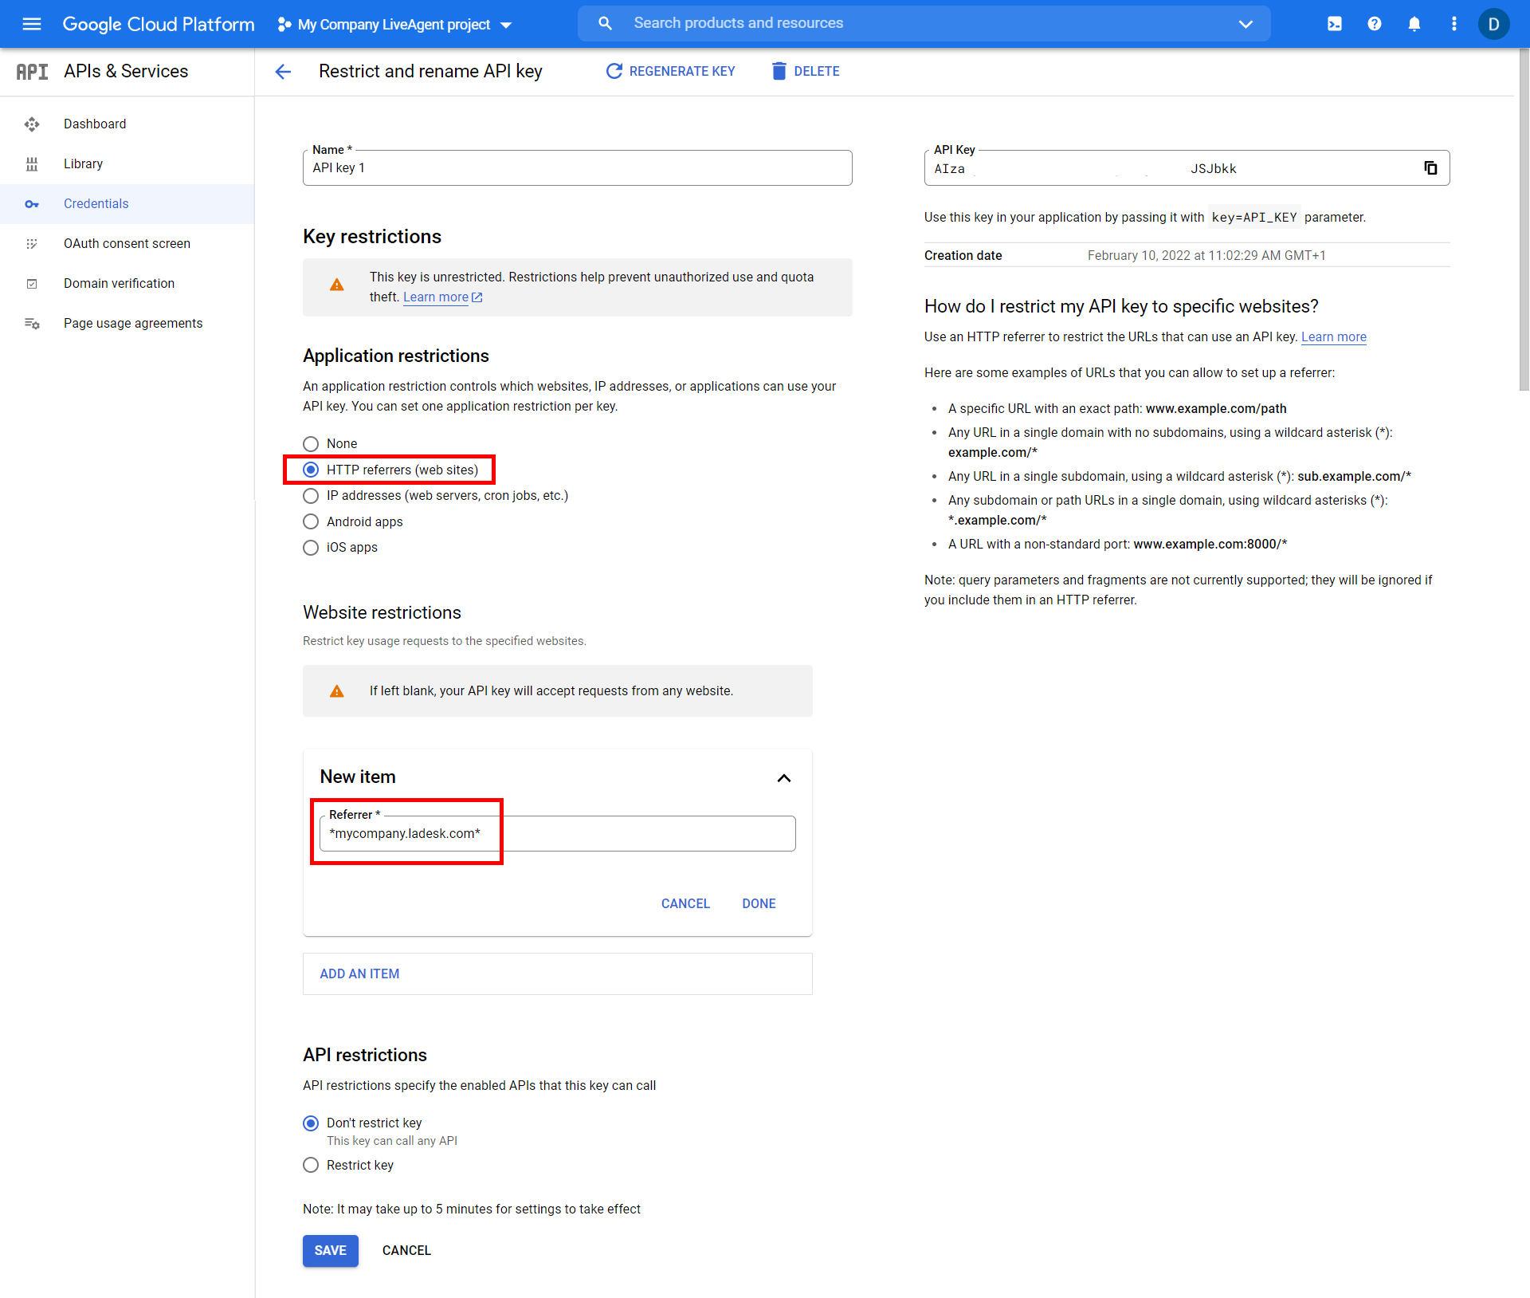Open the help question mark icon
The image size is (1530, 1298).
coord(1375,24)
